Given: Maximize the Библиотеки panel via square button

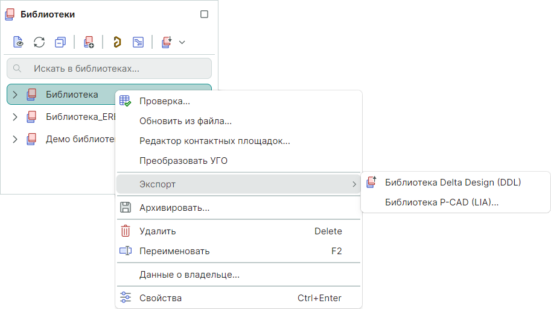Looking at the screenshot, I should click(204, 14).
